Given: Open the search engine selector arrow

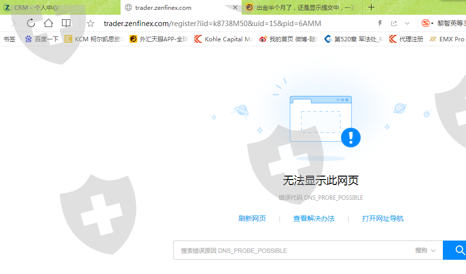Looking at the screenshot, I should (x=432, y=24).
